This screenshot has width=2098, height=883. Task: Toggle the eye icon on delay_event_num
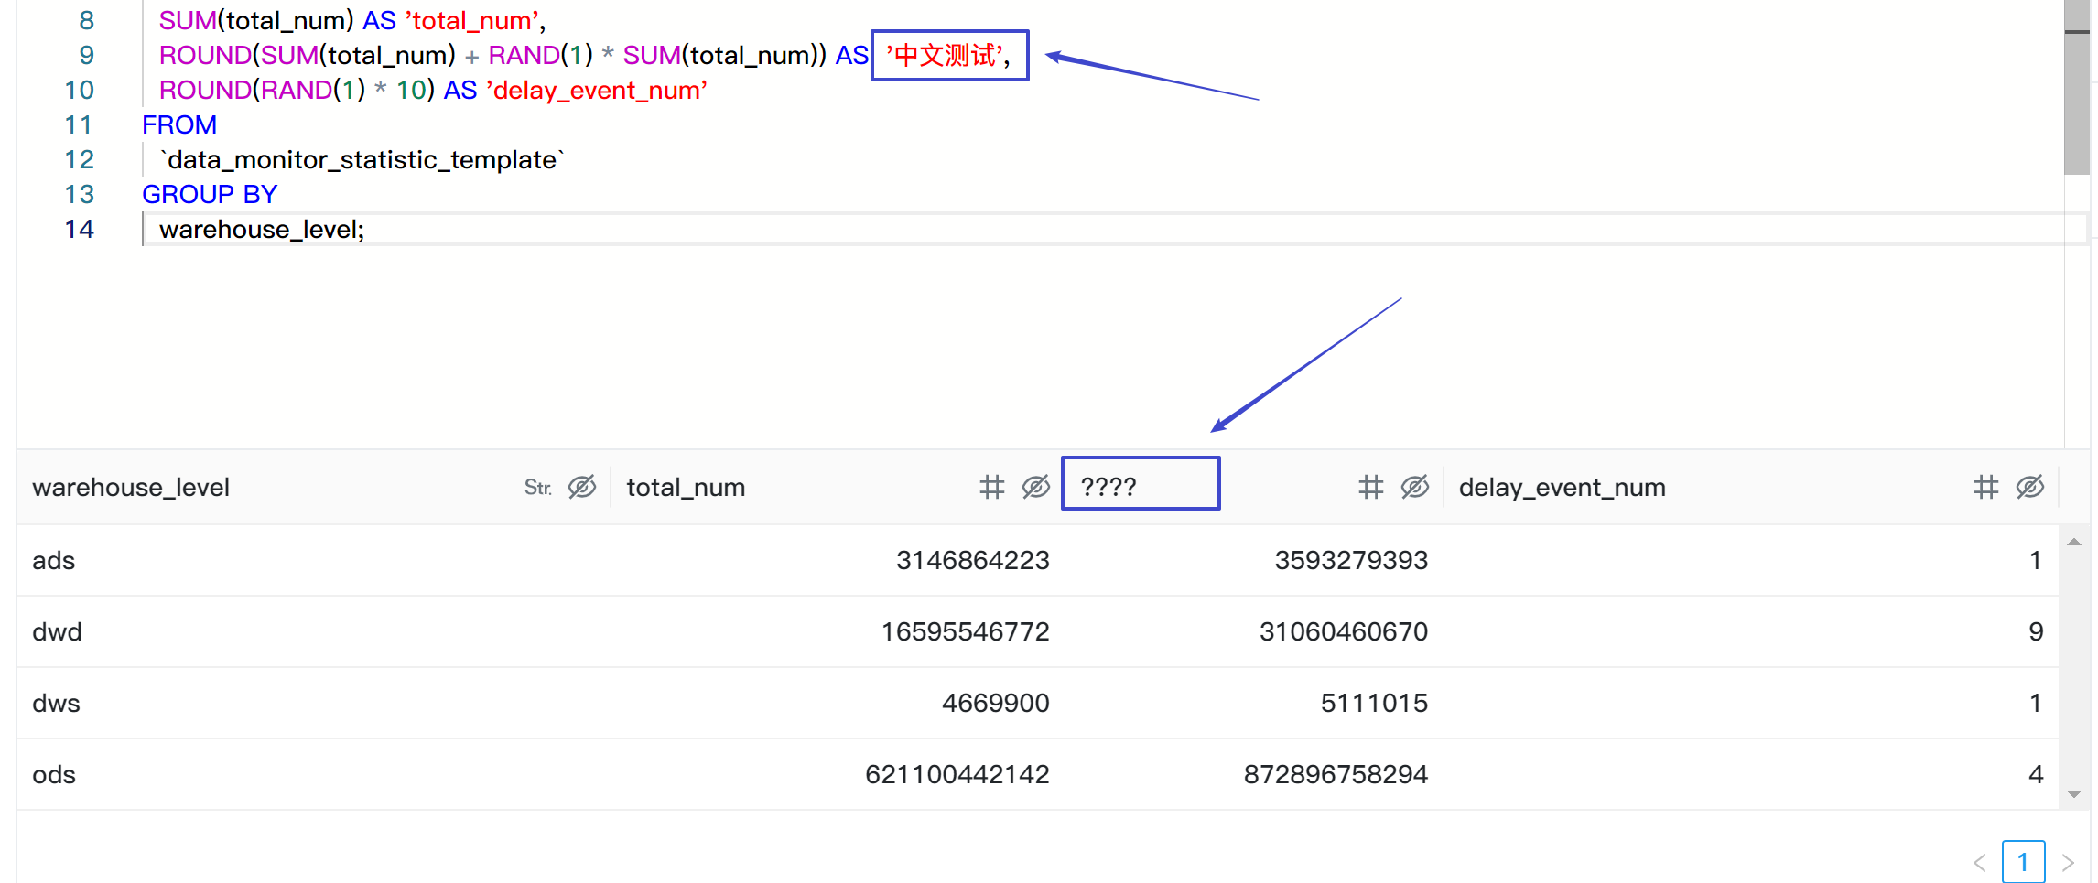pyautogui.click(x=2029, y=487)
